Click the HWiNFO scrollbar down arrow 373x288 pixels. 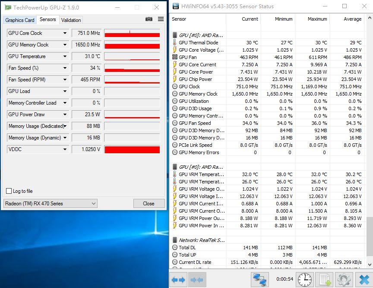click(x=370, y=264)
